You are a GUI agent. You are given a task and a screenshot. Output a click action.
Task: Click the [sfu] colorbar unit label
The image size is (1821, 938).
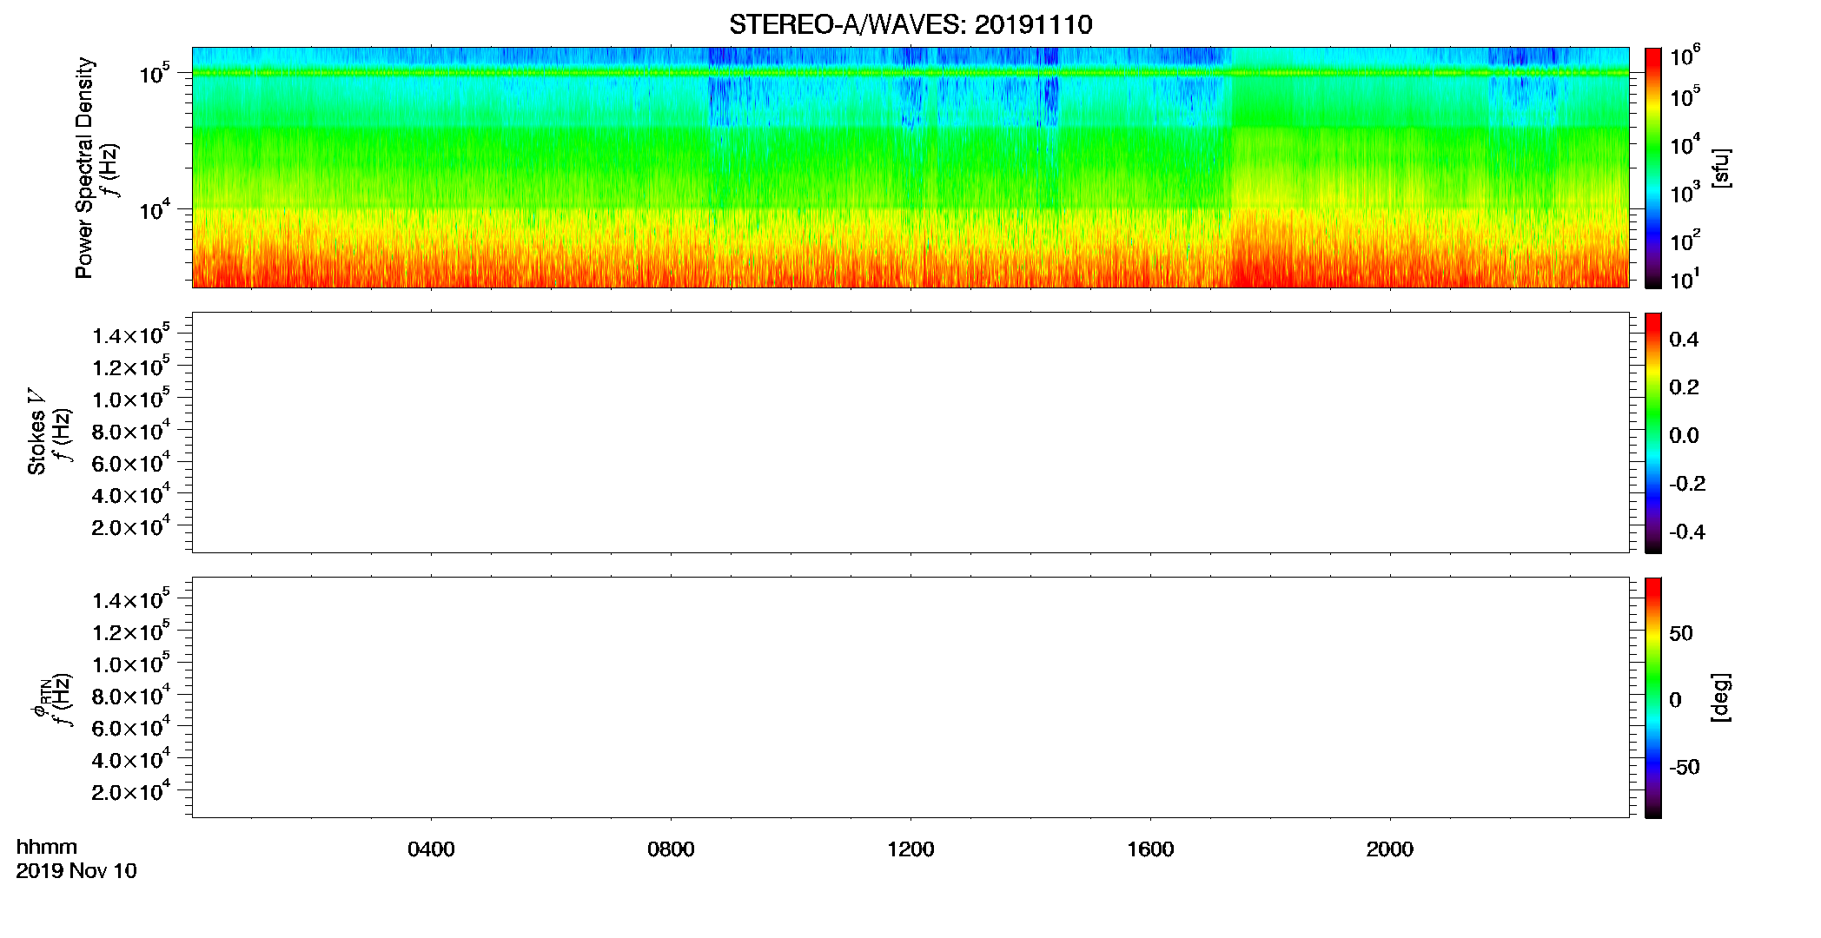click(x=1721, y=168)
